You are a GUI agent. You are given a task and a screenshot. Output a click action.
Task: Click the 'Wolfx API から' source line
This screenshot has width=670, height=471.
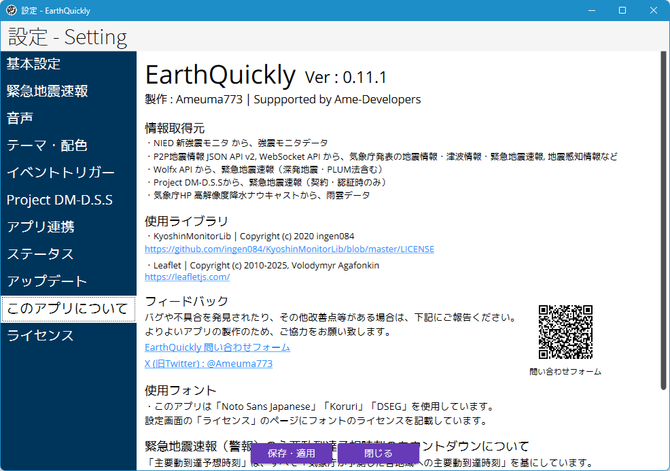(x=264, y=169)
